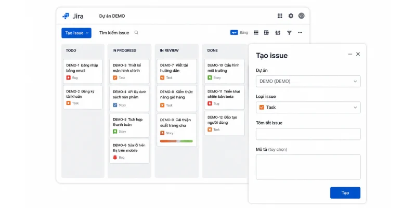The width and height of the screenshot is (416, 208).
Task: Click the Task icon on DEMO-12
Action: click(210, 129)
